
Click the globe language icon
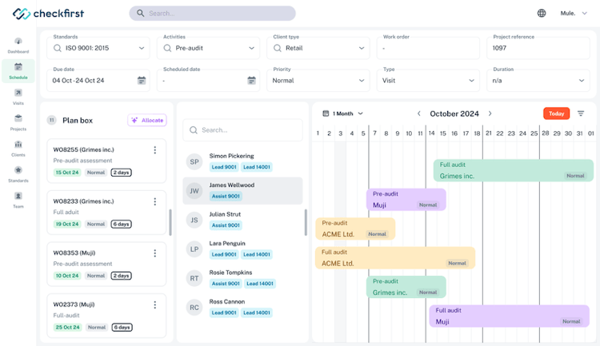coord(542,13)
